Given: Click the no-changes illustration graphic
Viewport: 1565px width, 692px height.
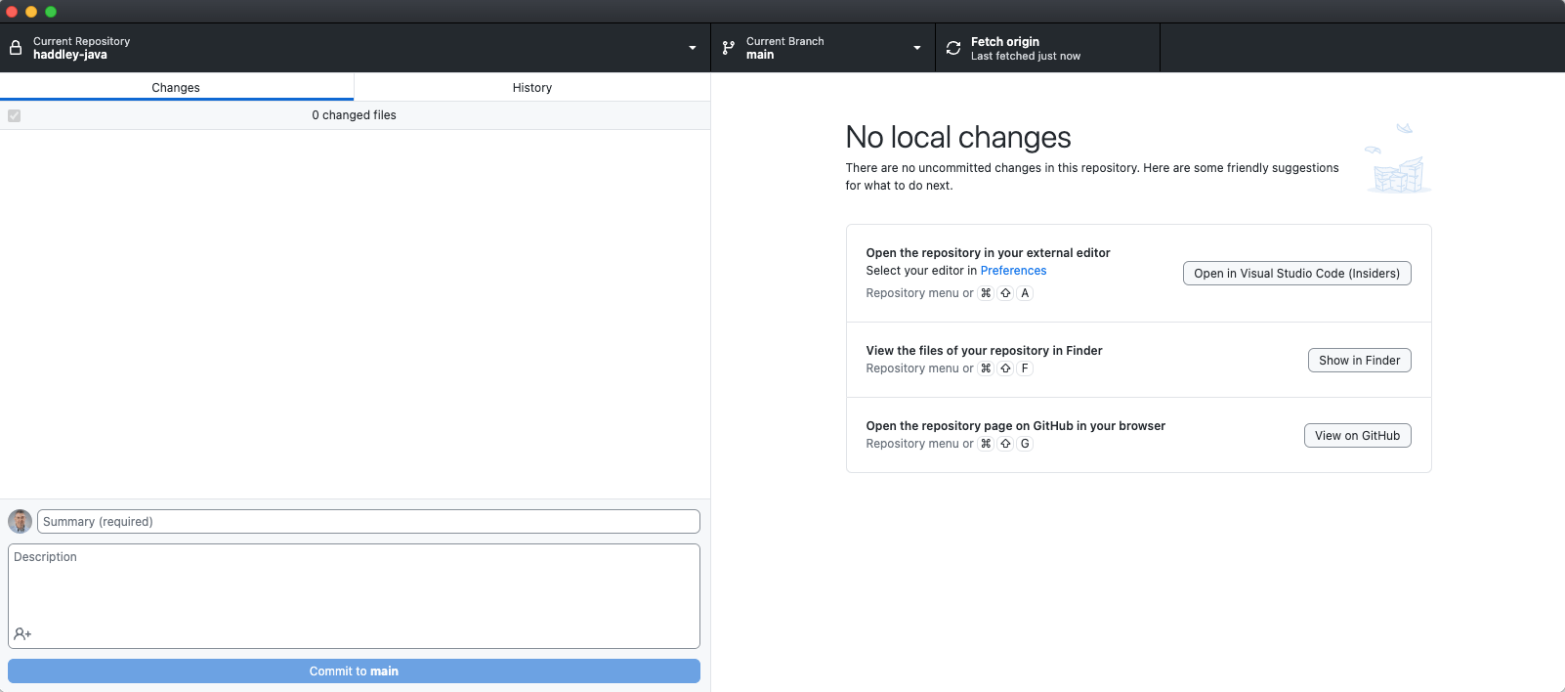Looking at the screenshot, I should [1398, 159].
